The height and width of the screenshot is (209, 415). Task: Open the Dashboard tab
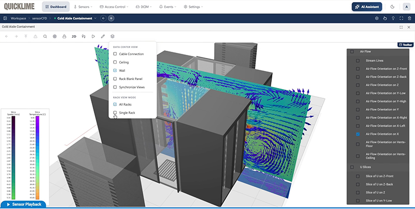pos(56,7)
